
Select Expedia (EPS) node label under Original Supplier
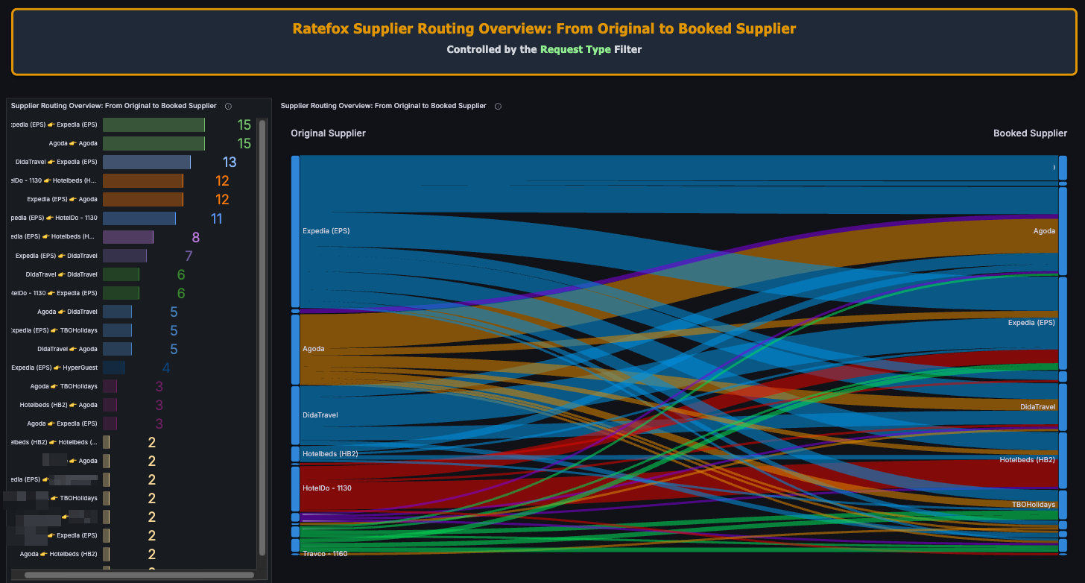pyautogui.click(x=326, y=231)
